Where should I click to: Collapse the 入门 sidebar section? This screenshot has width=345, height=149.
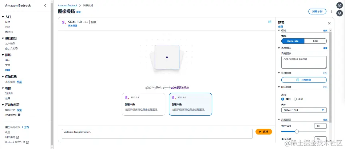pyautogui.click(x=3, y=17)
